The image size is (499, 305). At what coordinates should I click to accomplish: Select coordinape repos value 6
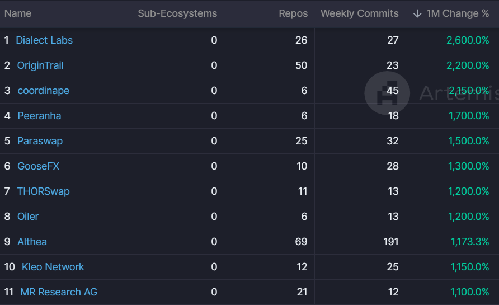coord(304,91)
